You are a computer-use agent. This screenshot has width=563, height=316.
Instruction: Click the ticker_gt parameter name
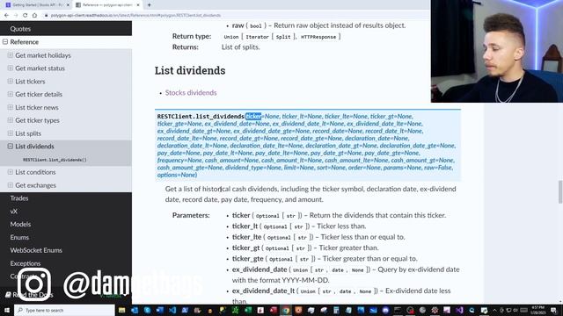pyautogui.click(x=245, y=248)
